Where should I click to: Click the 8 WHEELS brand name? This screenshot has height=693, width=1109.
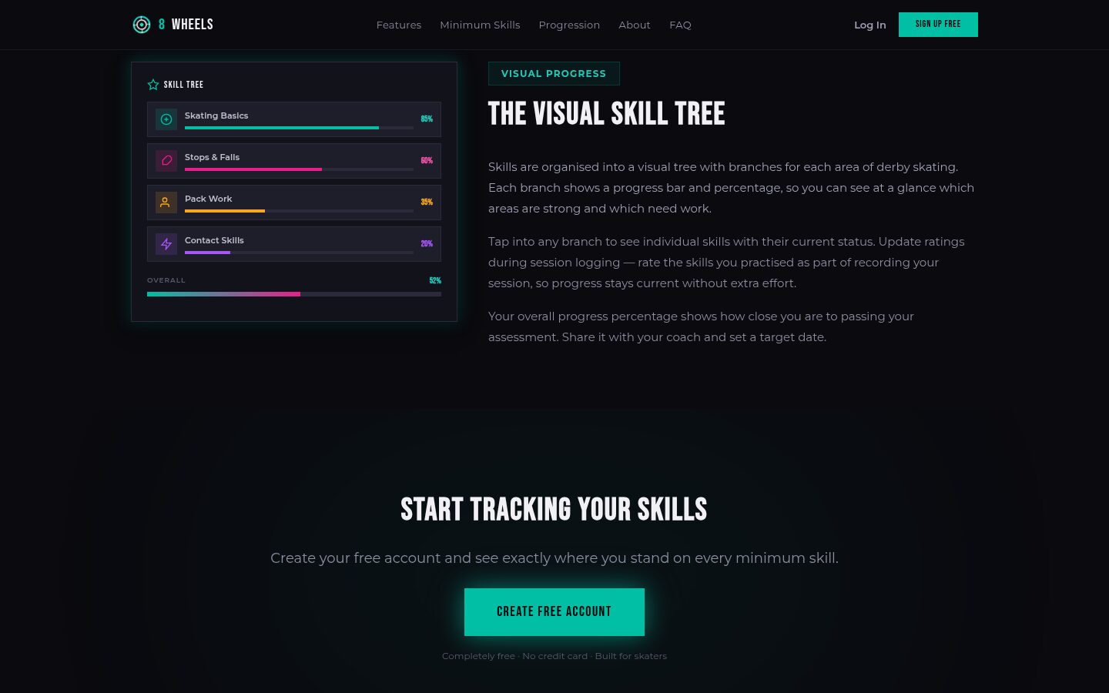pos(186,25)
